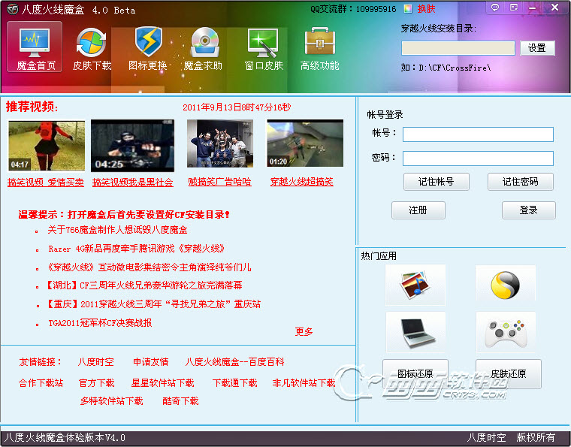
Task: Open link 穿越火线超搞笑
Action: click(x=301, y=182)
